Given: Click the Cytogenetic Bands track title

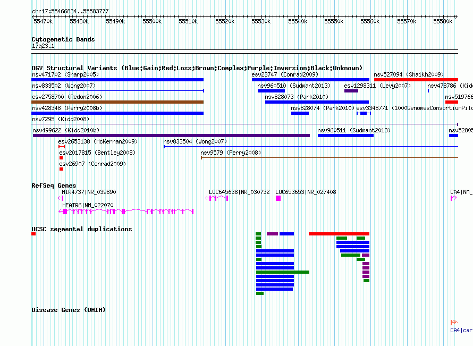Looking at the screenshot, I should click(63, 39).
